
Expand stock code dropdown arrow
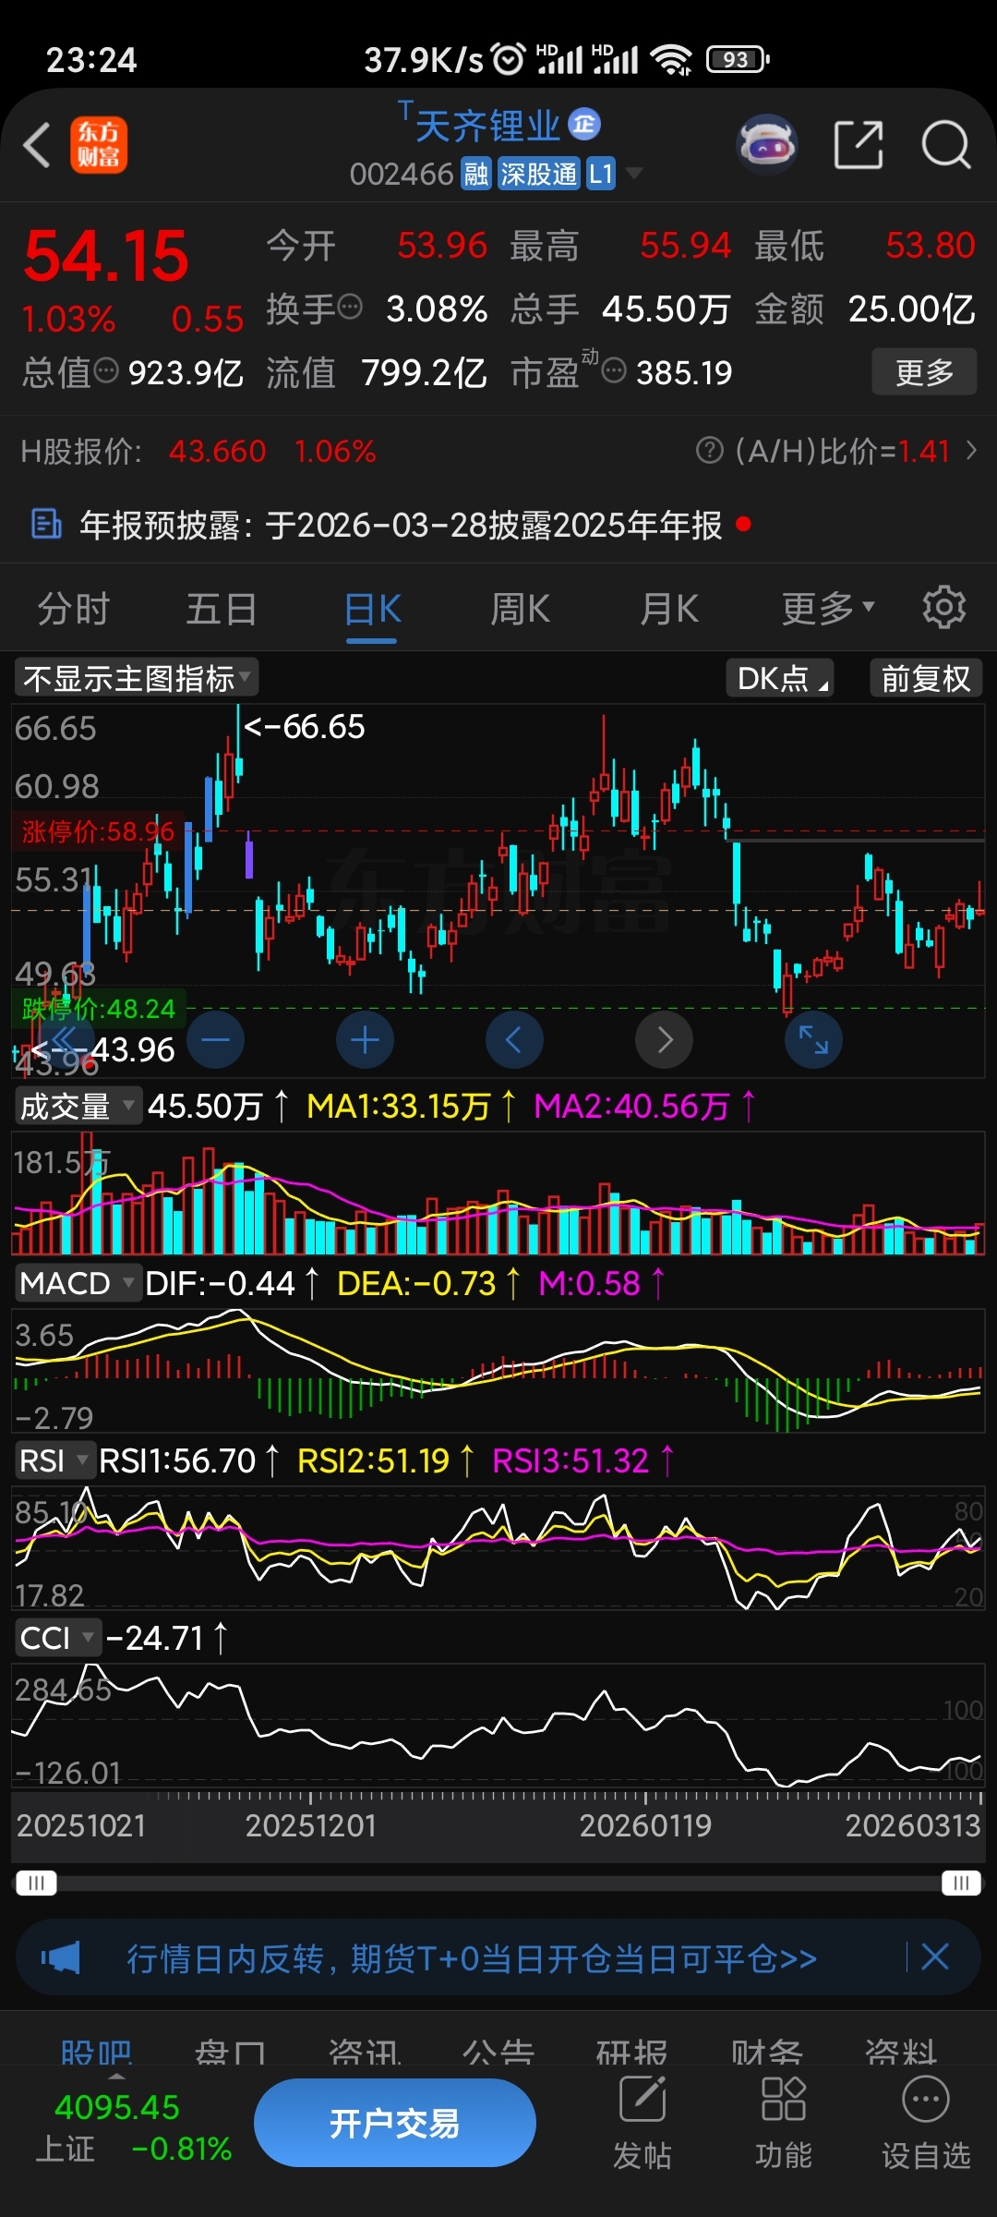pyautogui.click(x=634, y=174)
